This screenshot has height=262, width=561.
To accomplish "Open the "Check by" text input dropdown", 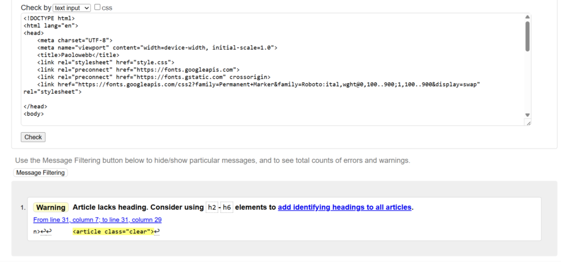I will [x=72, y=8].
